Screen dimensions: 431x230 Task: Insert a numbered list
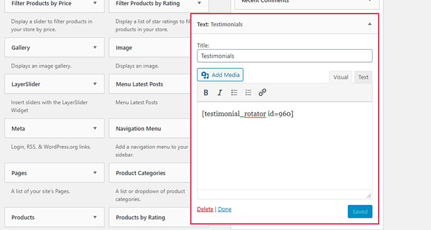(248, 92)
